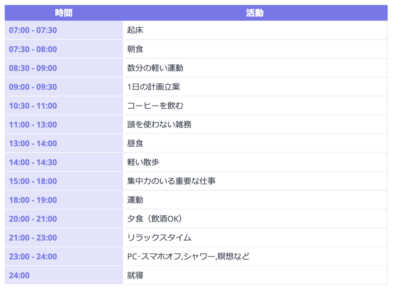Select the 18:00 - 19:00 time cell
Screen dimensions: 395x290
tap(33, 200)
